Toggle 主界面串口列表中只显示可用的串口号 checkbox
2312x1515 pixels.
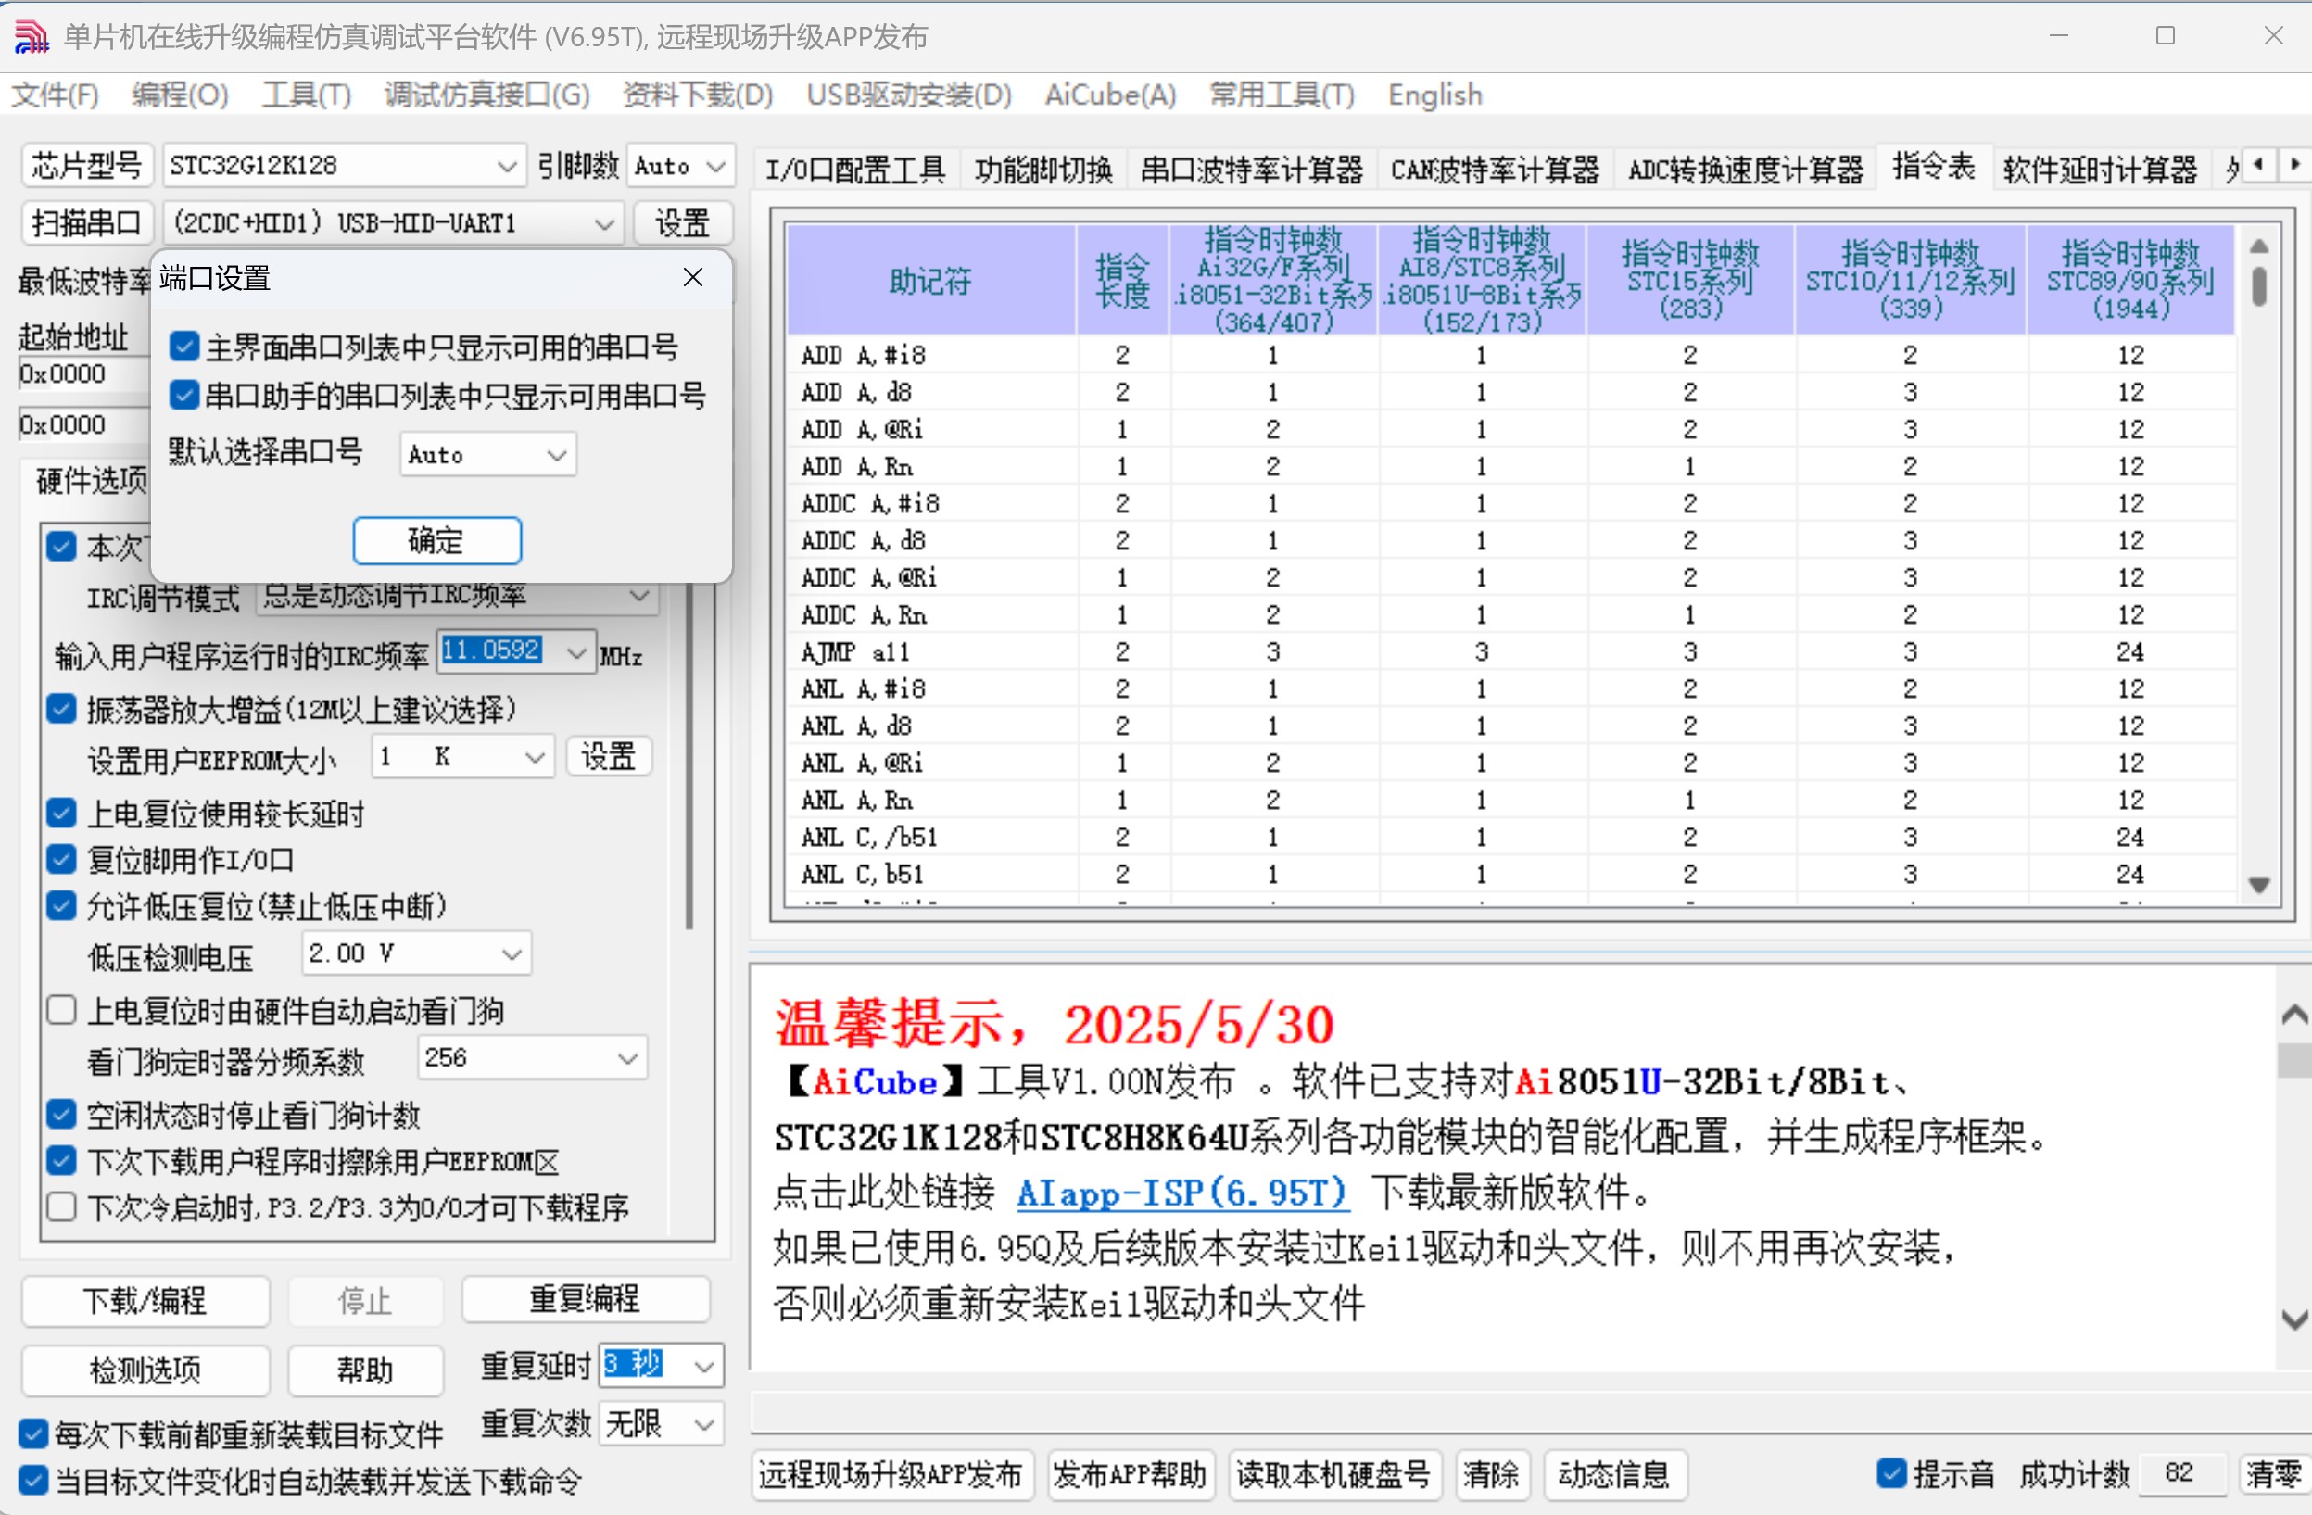coord(184,346)
